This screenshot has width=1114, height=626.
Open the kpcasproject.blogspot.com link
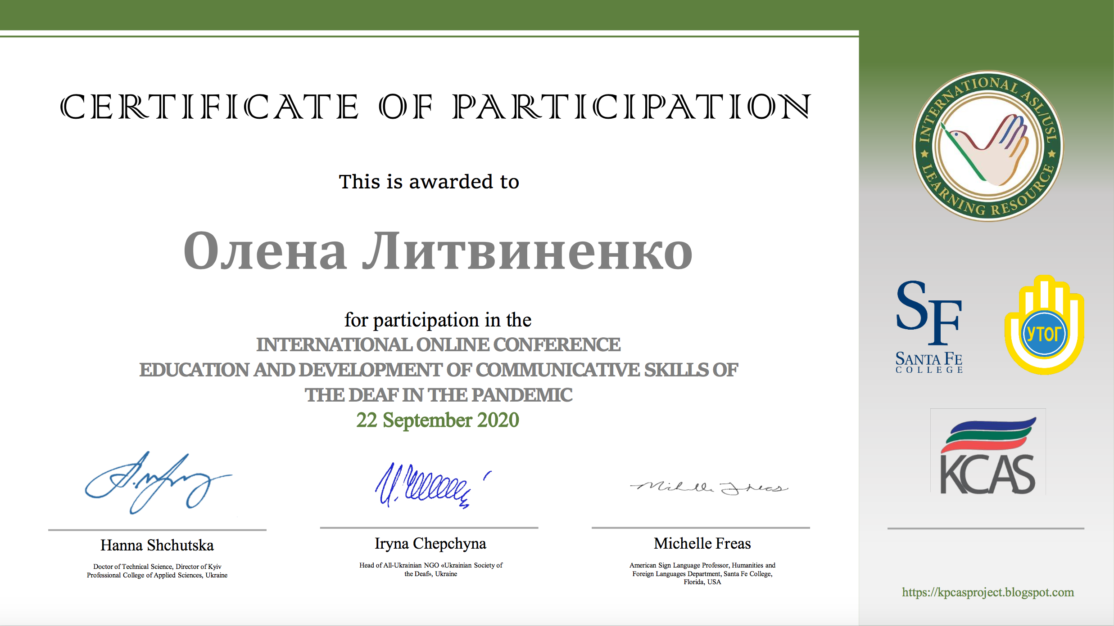pyautogui.click(x=987, y=592)
